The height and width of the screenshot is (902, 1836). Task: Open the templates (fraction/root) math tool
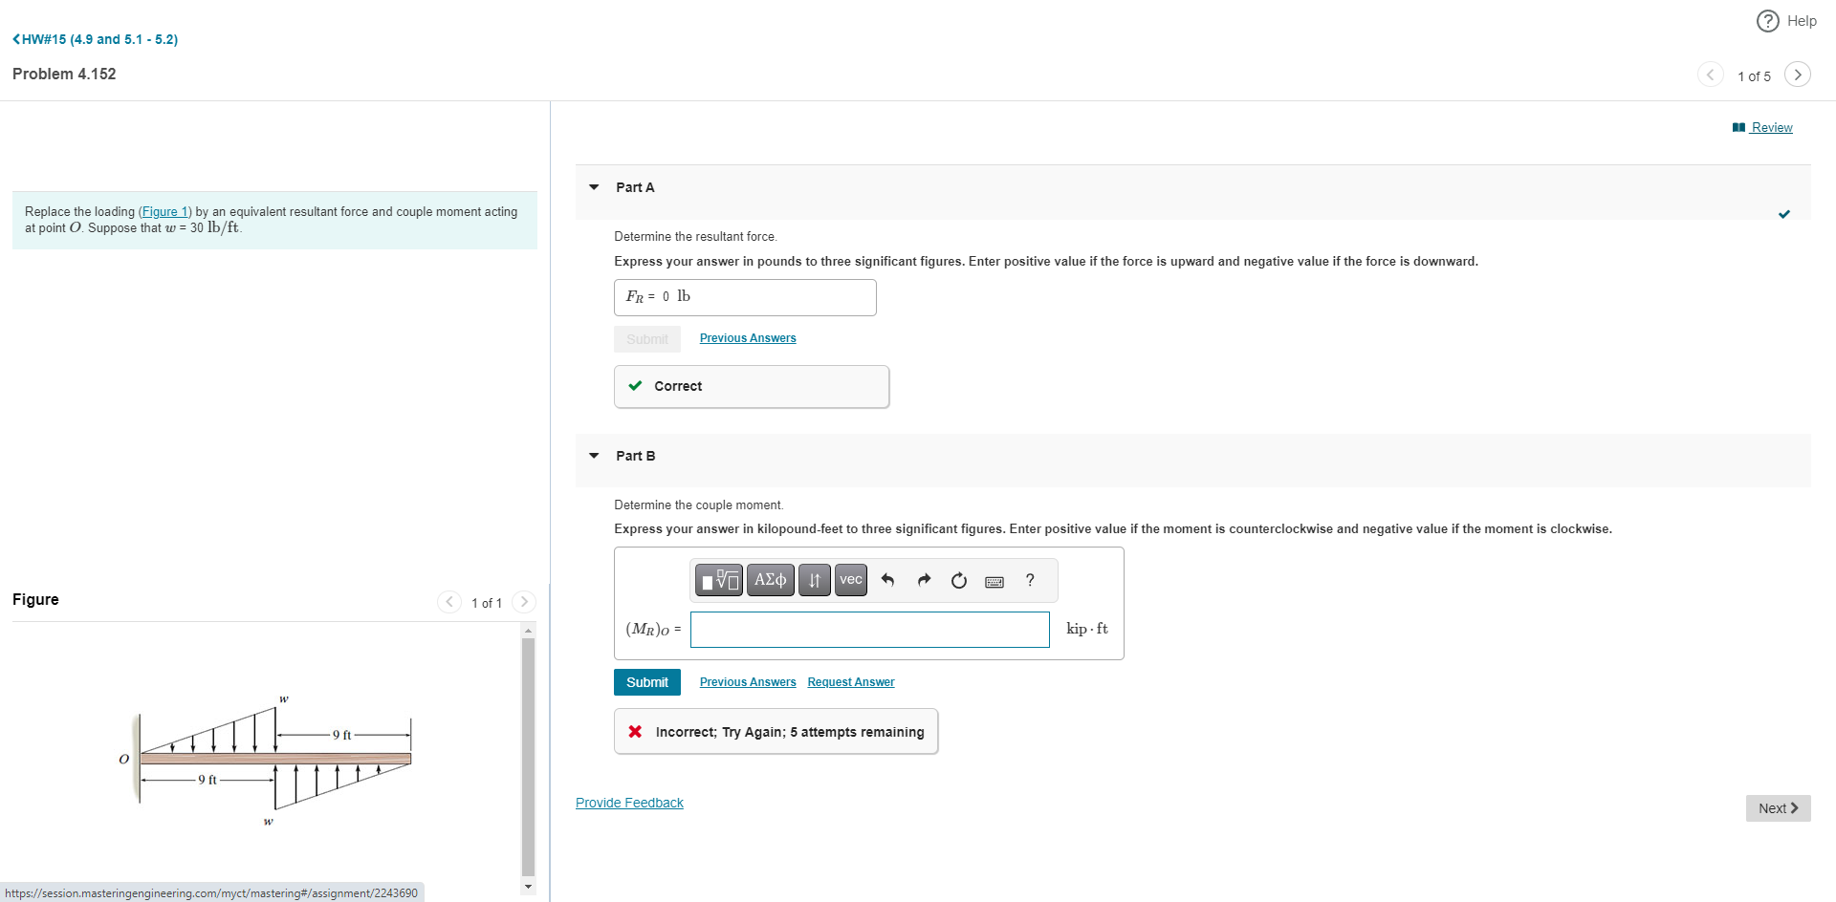click(719, 580)
